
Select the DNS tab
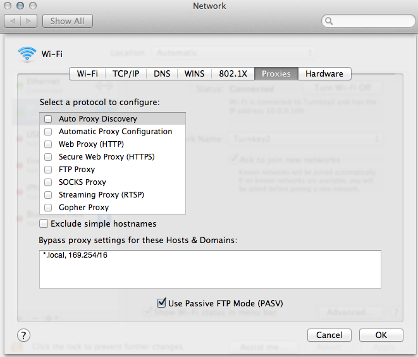tap(162, 73)
